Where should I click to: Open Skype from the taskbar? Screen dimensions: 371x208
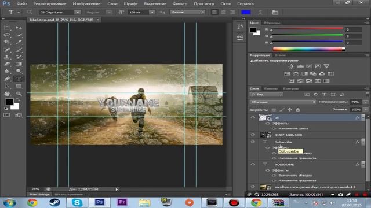pyautogui.click(x=77, y=202)
